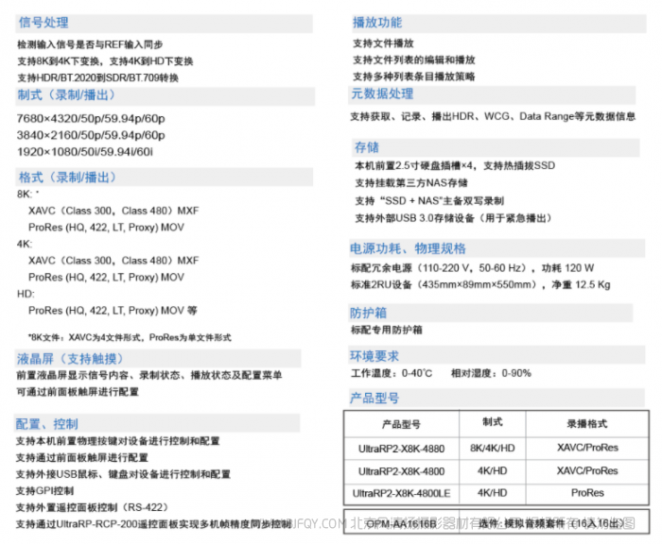Click the 录播格式 column header

[x=587, y=424]
